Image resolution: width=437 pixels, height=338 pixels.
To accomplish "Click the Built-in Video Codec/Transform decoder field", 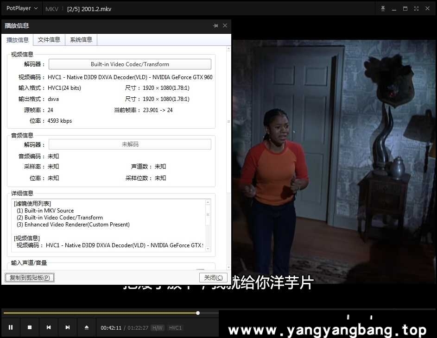I will pyautogui.click(x=130, y=64).
